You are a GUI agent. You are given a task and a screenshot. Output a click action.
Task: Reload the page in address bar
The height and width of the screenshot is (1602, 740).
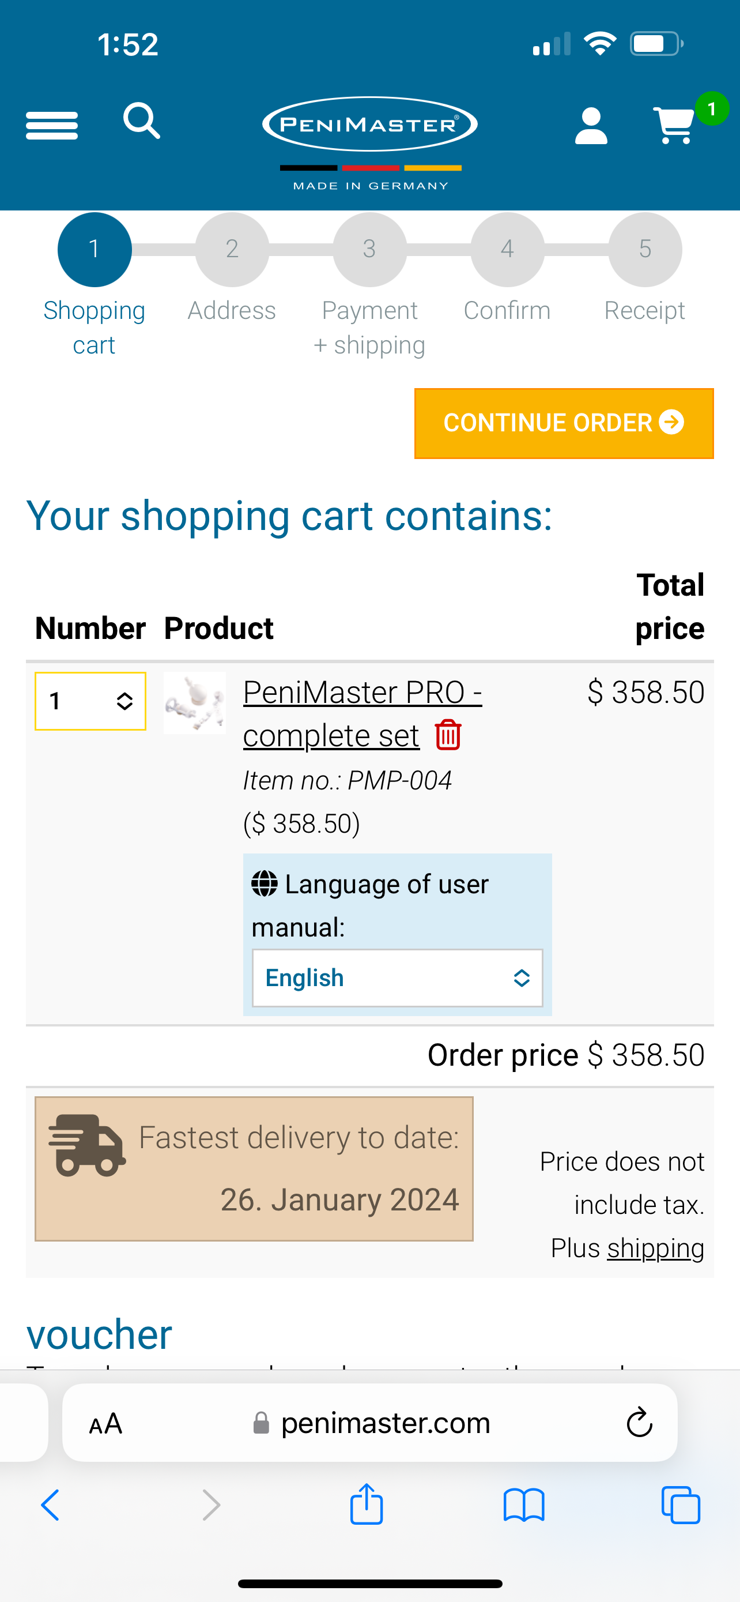639,1423
